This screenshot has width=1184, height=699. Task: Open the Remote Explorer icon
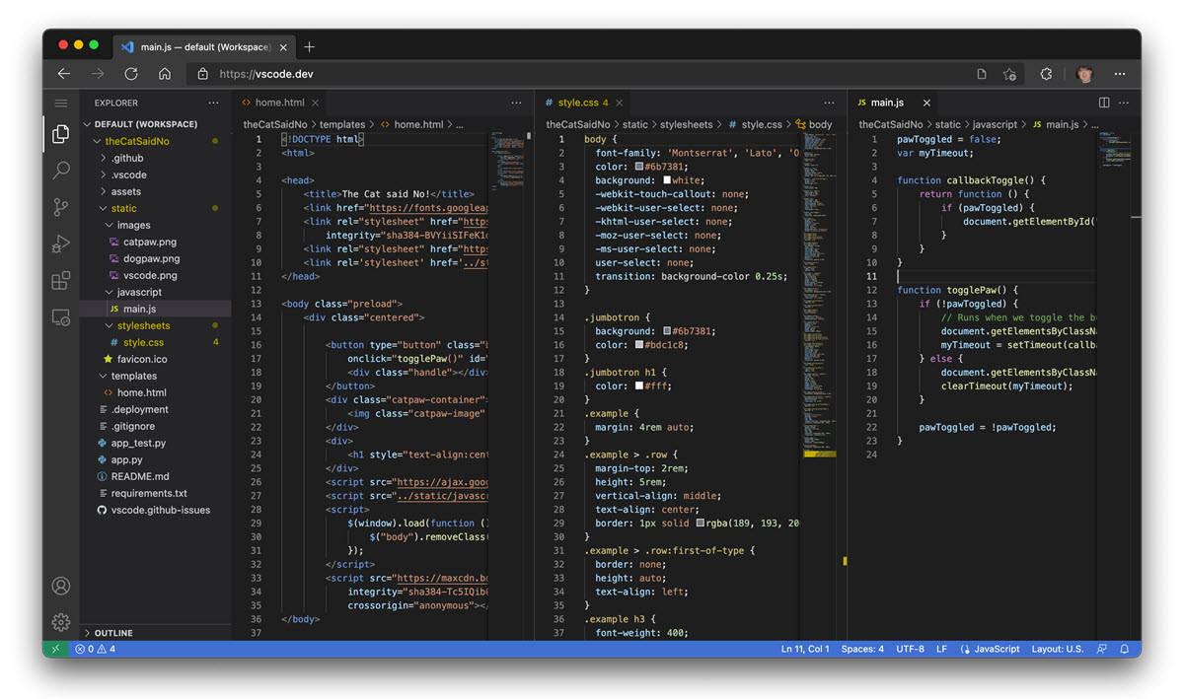pos(61,317)
